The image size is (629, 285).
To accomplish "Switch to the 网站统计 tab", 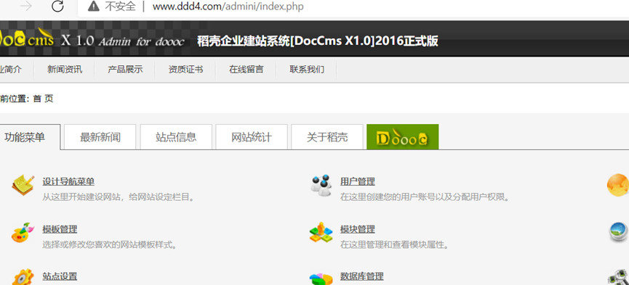I will tap(252, 137).
